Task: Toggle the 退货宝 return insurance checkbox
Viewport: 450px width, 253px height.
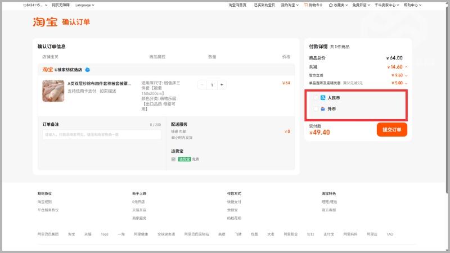Action: point(173,159)
